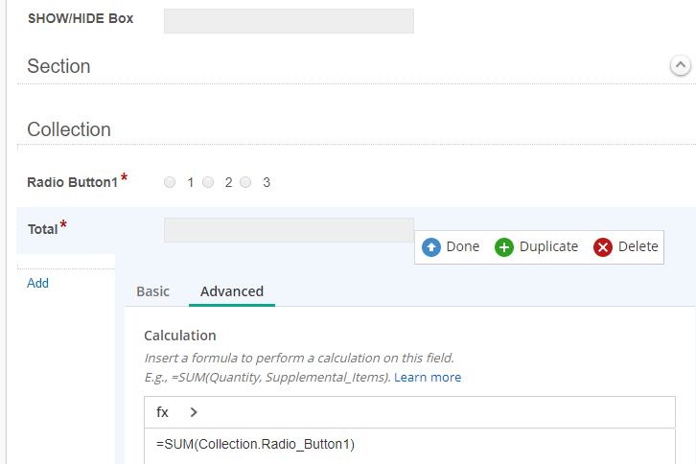Click the Add link

click(x=37, y=283)
